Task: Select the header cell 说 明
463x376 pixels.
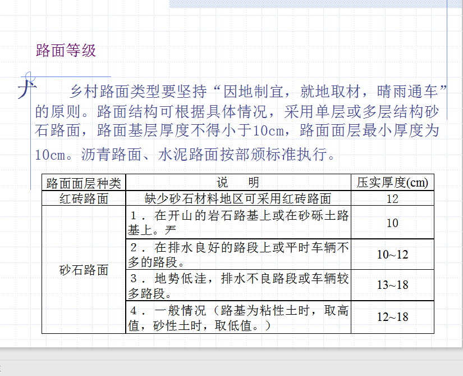Action: pyautogui.click(x=239, y=183)
